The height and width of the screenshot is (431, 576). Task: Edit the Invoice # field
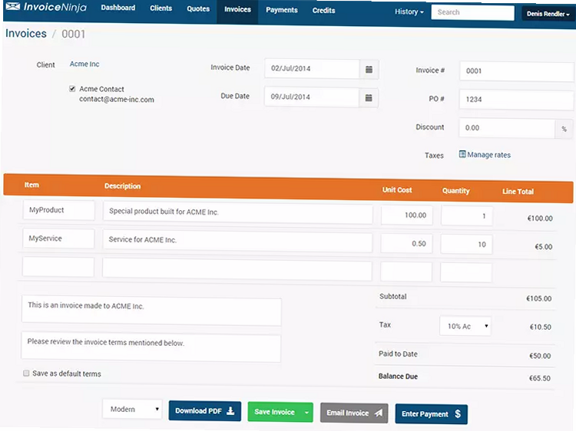[x=516, y=71]
